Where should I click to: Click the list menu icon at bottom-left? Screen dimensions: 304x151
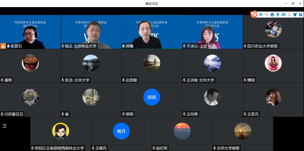(x=4, y=126)
